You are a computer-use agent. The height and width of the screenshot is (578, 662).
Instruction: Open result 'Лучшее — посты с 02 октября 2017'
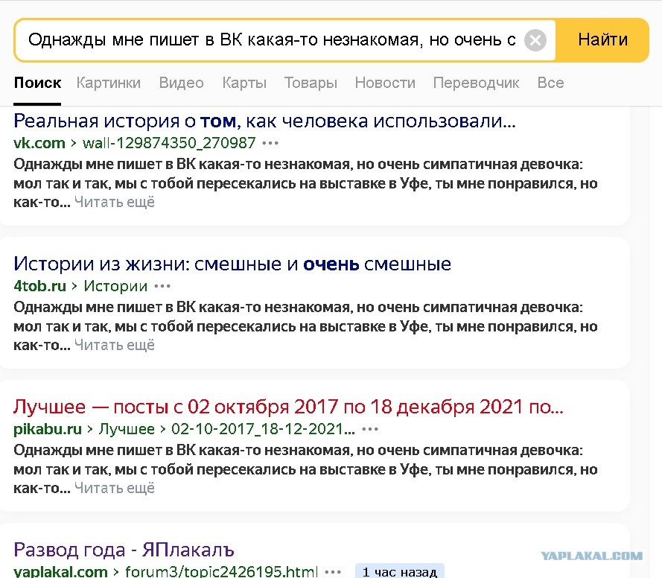pyautogui.click(x=288, y=407)
